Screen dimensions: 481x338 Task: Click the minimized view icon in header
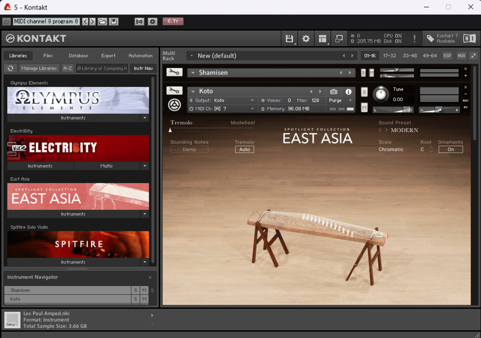[339, 39]
